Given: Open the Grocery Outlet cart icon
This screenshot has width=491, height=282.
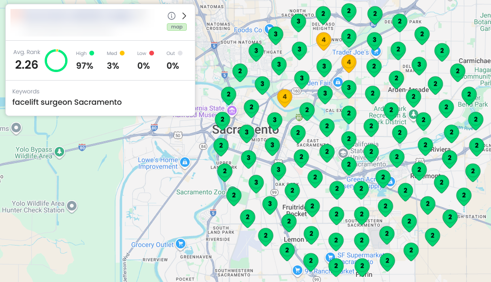Looking at the screenshot, I should (x=180, y=244).
